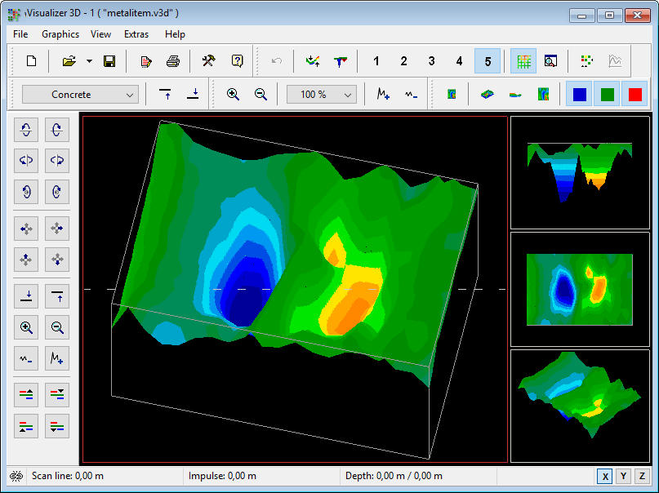This screenshot has height=493, width=659.
Task: Click the zoom out magnifier in left panel
Action: (x=57, y=328)
